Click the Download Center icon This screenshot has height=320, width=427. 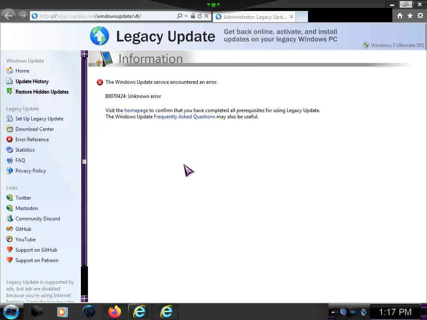(x=10, y=129)
